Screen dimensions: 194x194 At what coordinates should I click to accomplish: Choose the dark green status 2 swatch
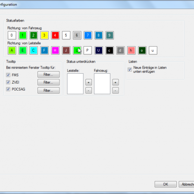(34, 35)
